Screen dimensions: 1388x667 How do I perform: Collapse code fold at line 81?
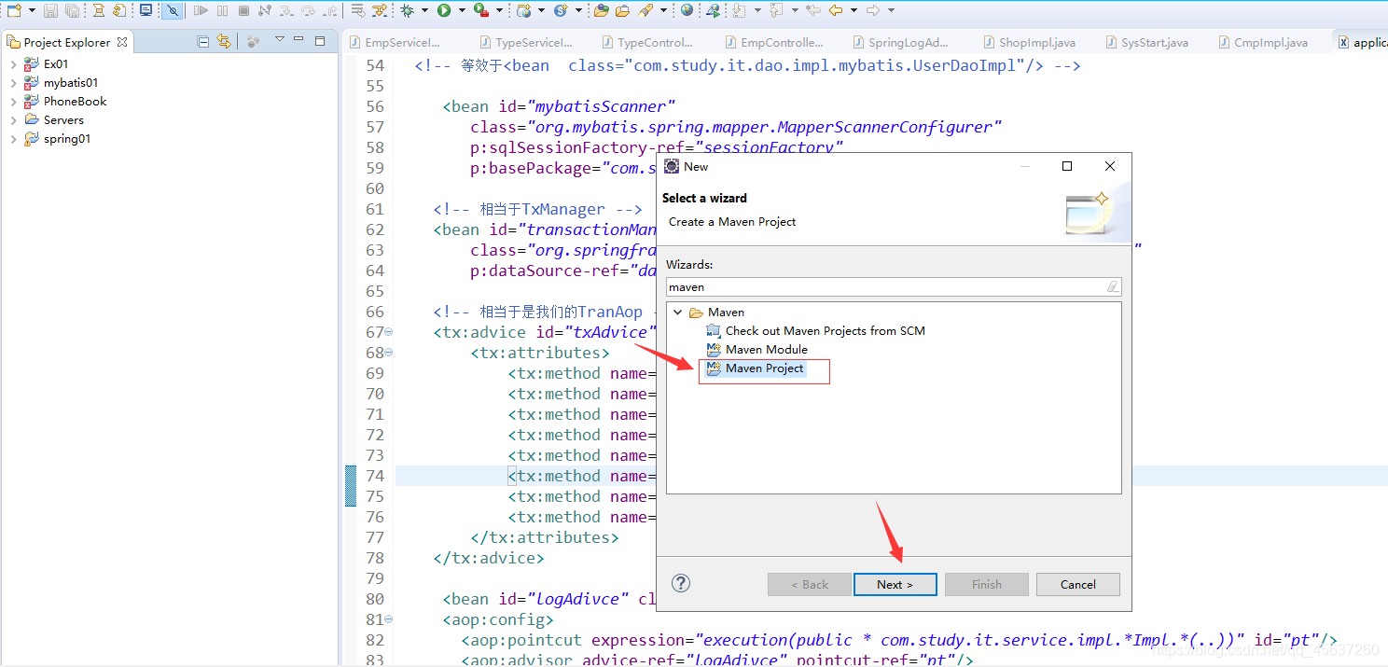pyautogui.click(x=388, y=619)
